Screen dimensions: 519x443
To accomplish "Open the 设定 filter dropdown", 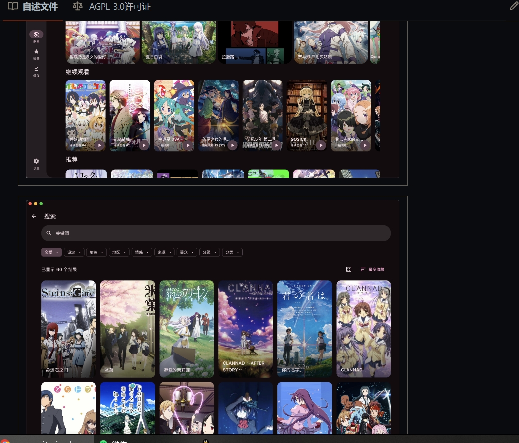I will pyautogui.click(x=74, y=252).
